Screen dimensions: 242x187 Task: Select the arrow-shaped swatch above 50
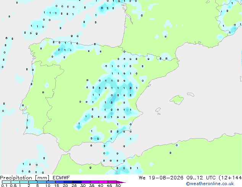coord(121,182)
